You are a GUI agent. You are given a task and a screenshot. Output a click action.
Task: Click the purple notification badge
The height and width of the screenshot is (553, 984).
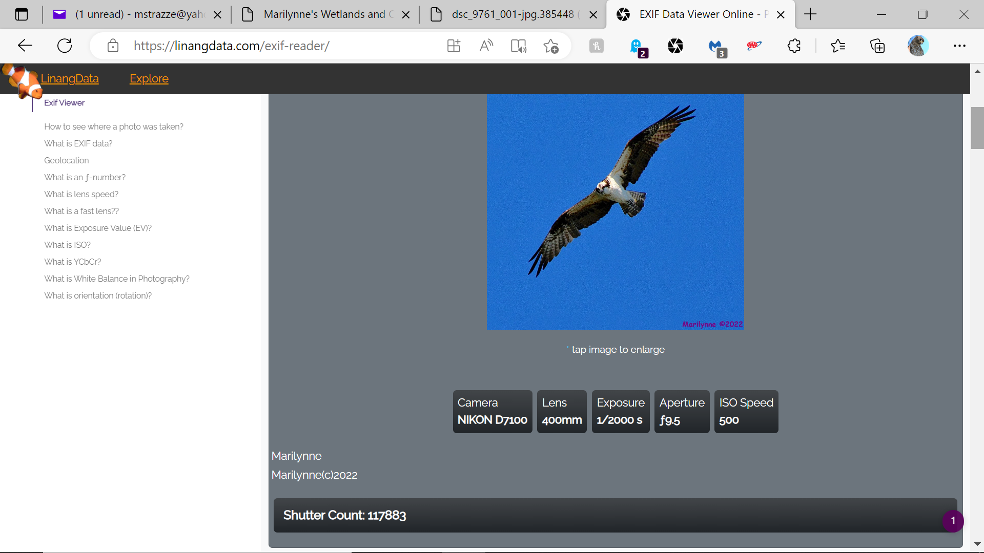click(953, 521)
